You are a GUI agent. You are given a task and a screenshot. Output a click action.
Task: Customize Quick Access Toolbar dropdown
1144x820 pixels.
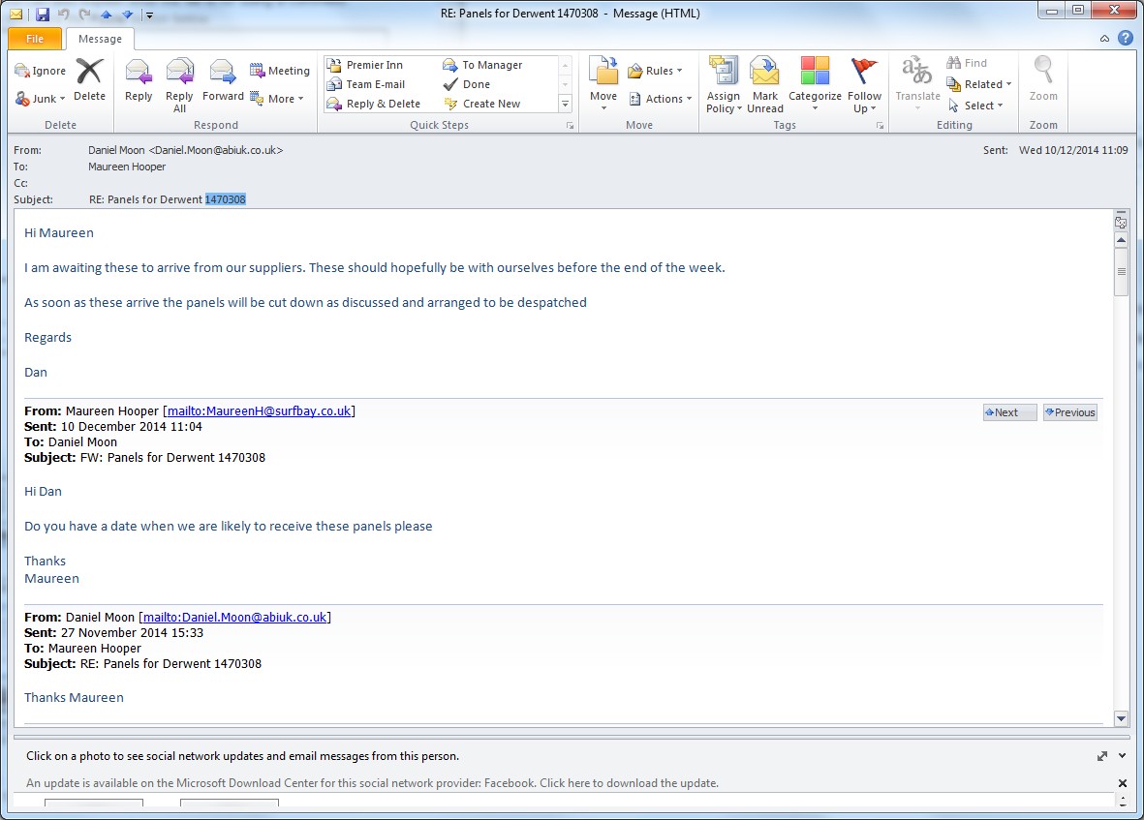click(149, 15)
